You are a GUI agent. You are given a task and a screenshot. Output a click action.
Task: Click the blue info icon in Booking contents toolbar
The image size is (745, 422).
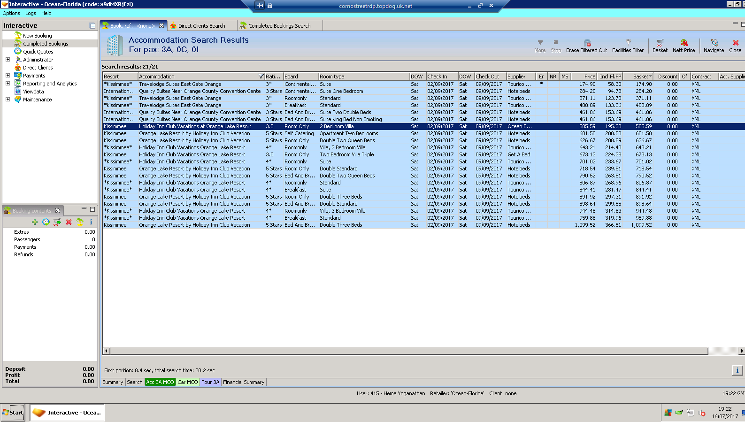91,222
